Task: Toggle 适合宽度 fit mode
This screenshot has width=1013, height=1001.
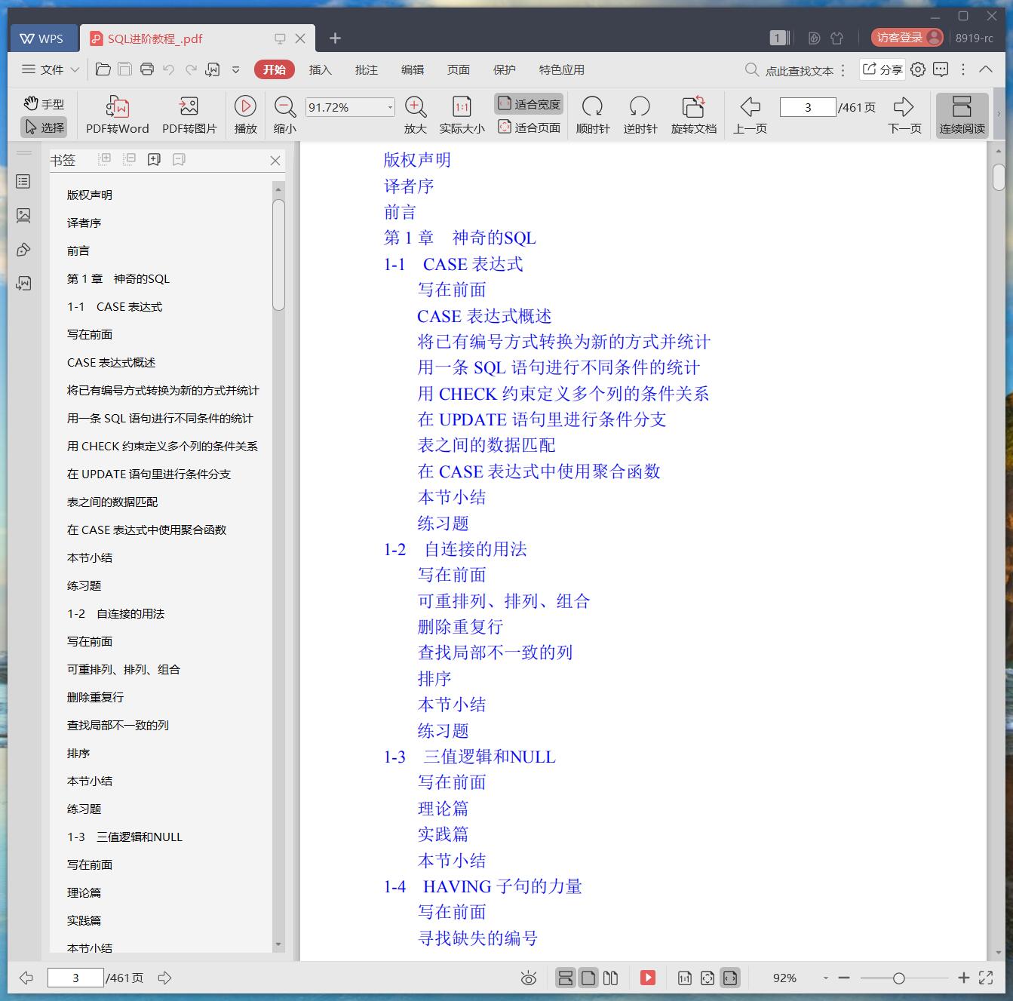Action: click(529, 103)
